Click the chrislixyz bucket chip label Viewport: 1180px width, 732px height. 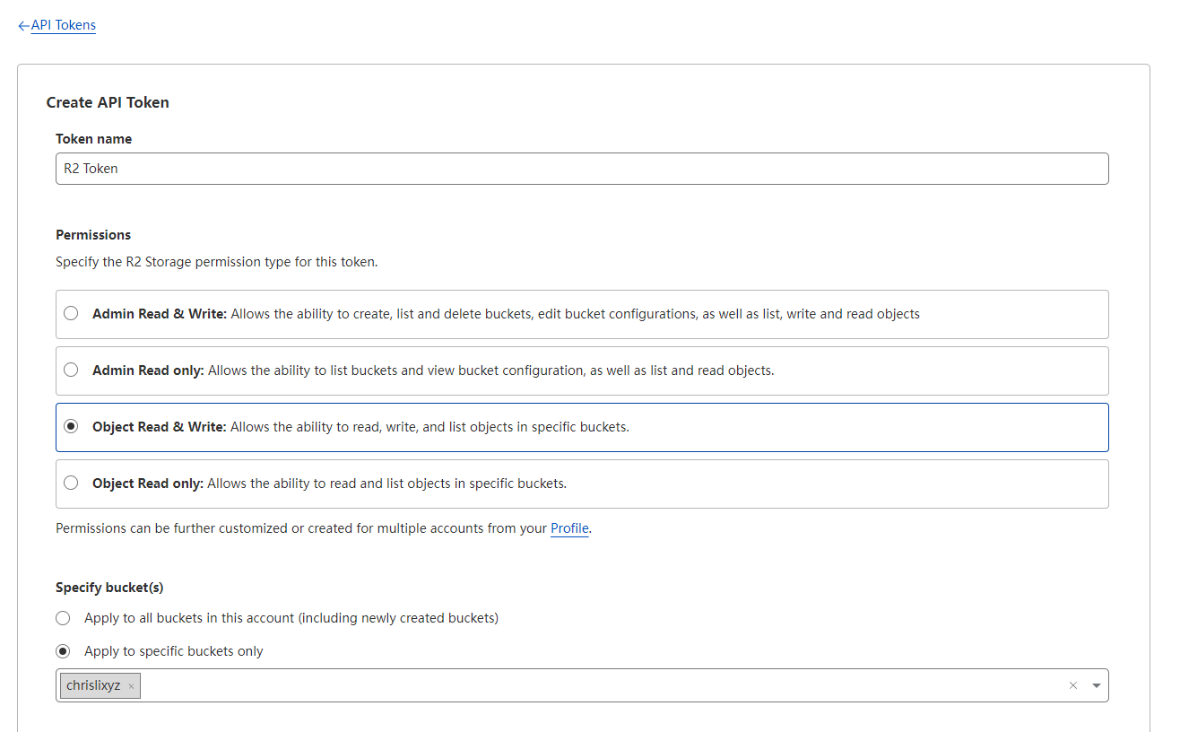[93, 685]
